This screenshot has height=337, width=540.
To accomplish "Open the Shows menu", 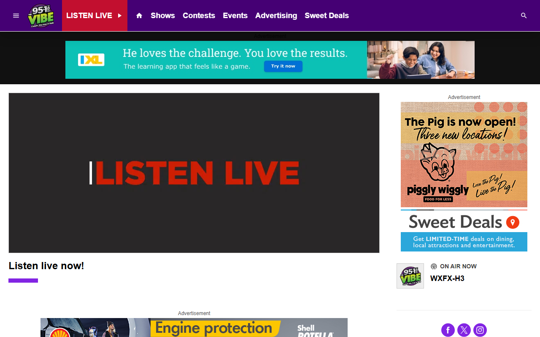I will 163,16.
